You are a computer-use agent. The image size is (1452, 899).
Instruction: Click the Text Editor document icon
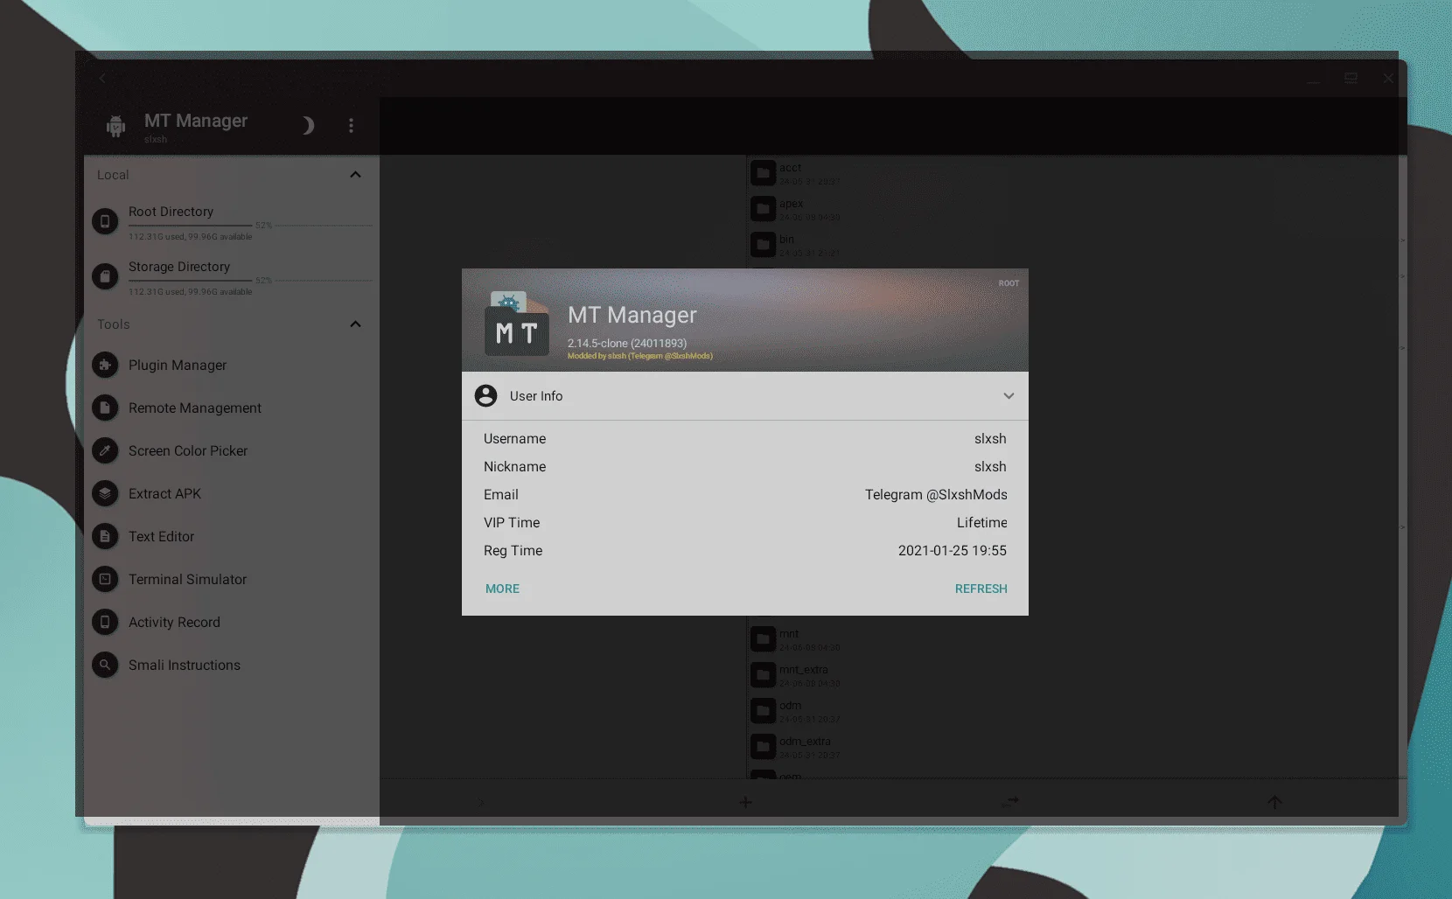[x=105, y=536]
